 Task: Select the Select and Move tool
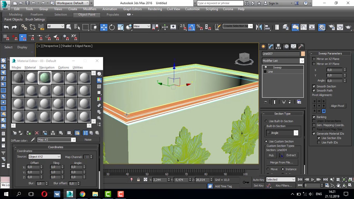[104, 27]
